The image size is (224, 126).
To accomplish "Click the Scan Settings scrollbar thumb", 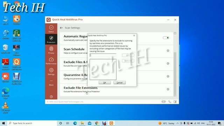I will pyautogui.click(x=175, y=73).
